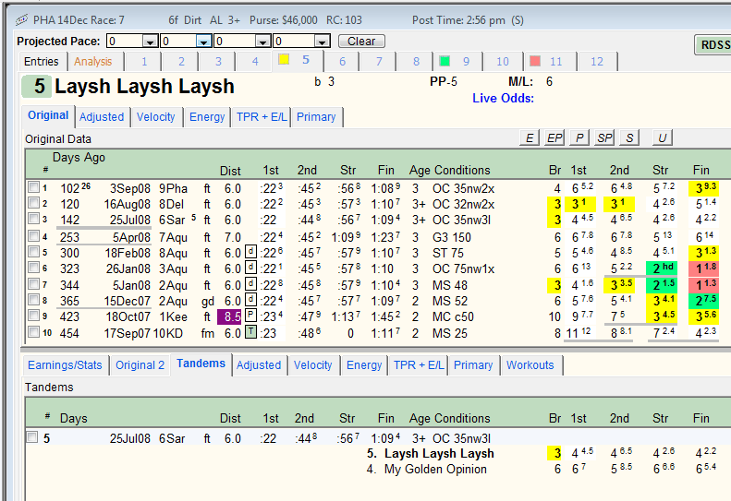Open the Analysis tab

click(x=93, y=62)
